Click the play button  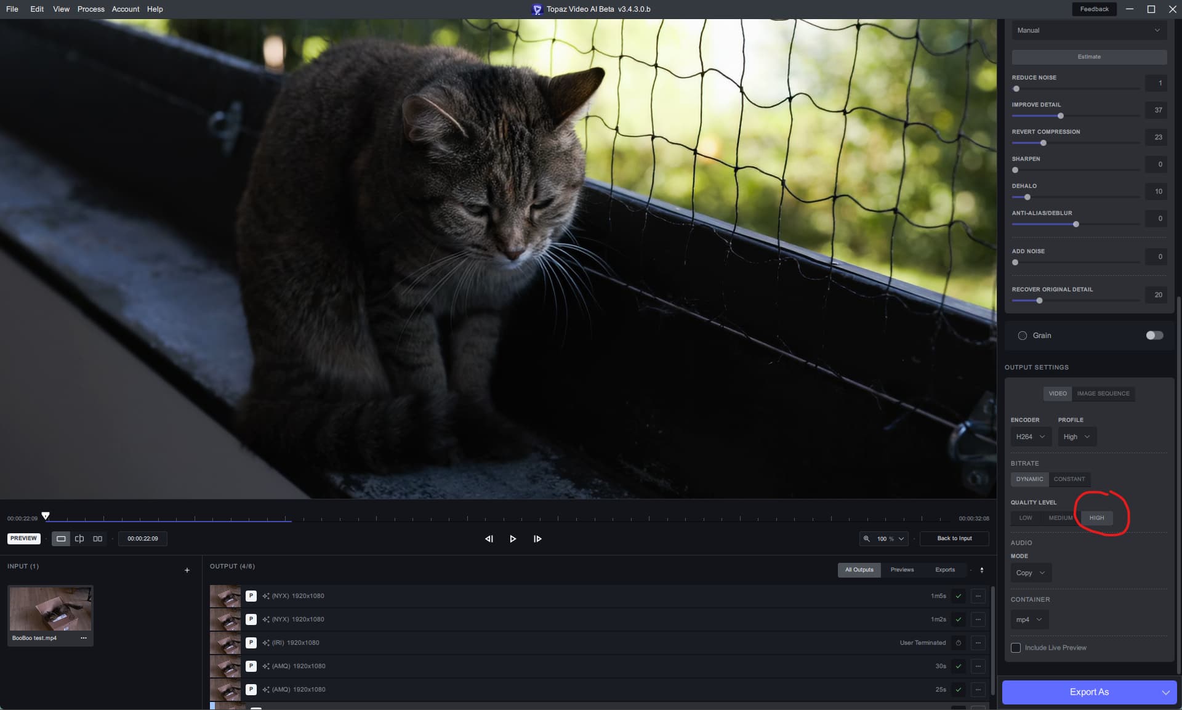point(512,539)
